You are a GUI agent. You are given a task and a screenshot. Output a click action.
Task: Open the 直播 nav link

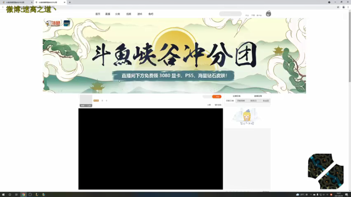pyautogui.click(x=107, y=14)
